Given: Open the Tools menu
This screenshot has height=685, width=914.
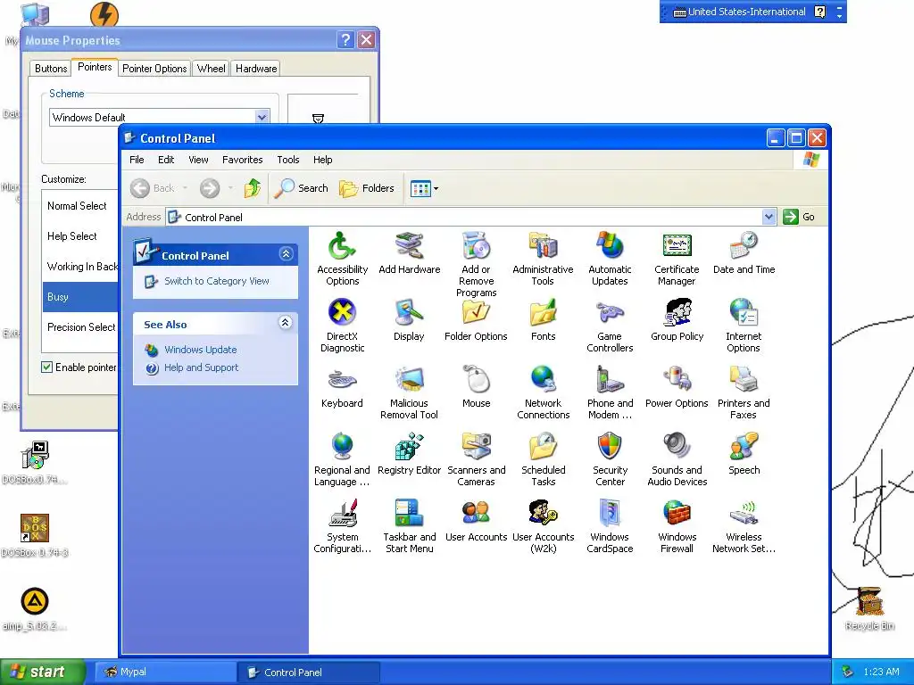Looking at the screenshot, I should point(288,160).
